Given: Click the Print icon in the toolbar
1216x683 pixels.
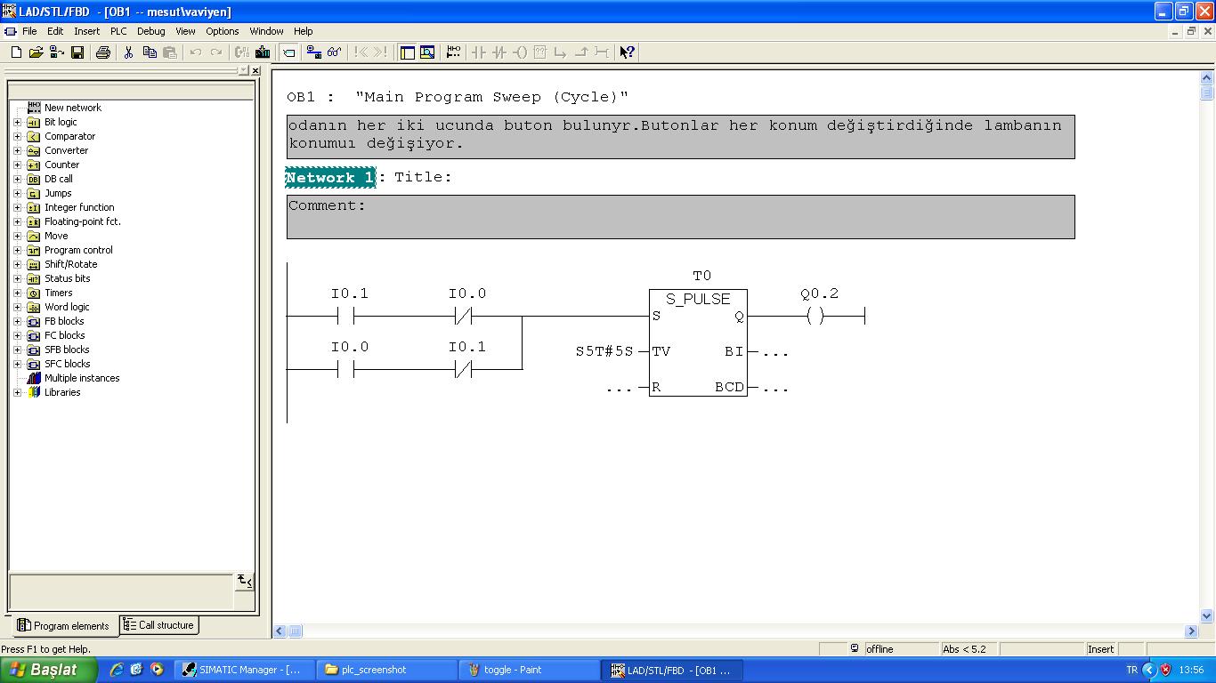Looking at the screenshot, I should point(102,52).
